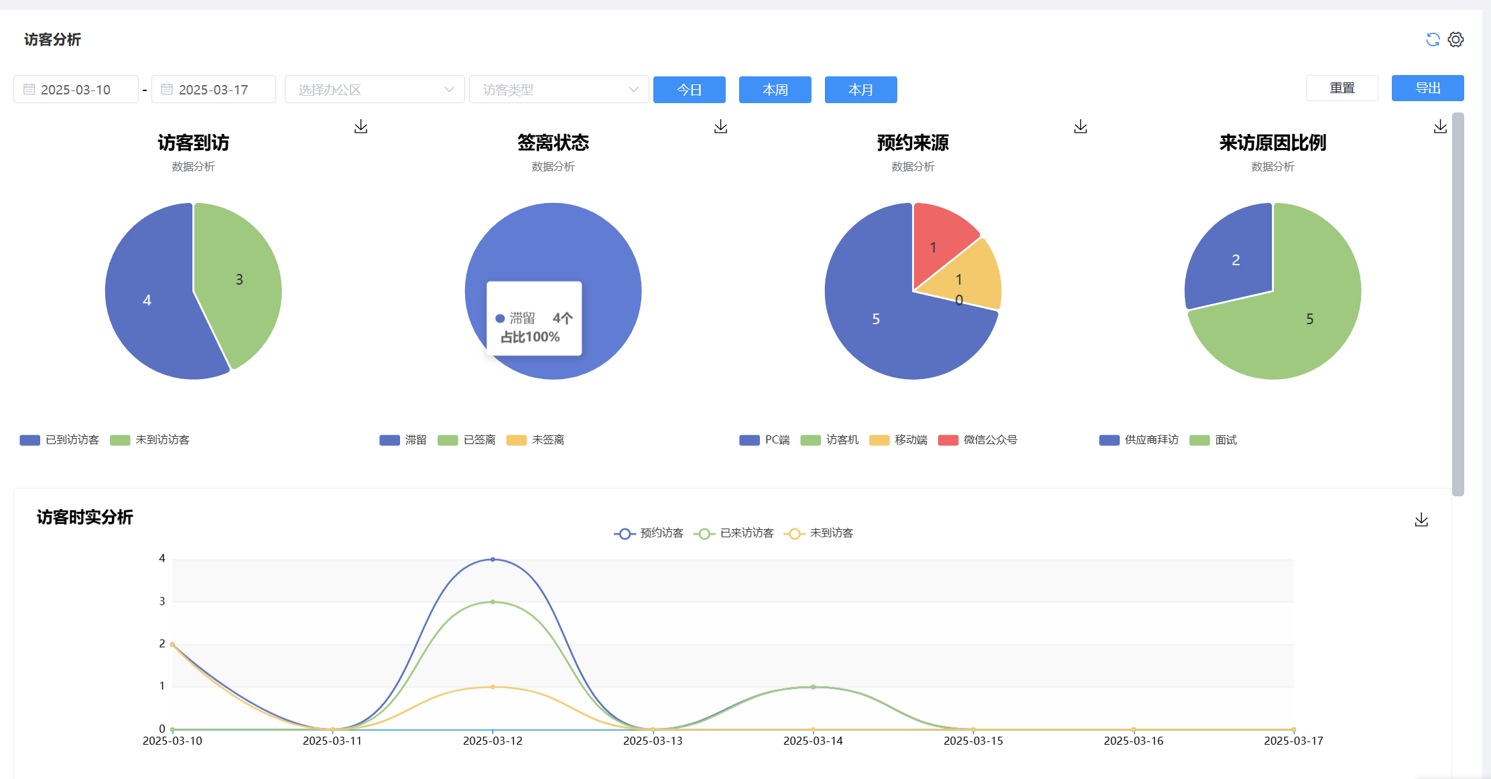This screenshot has height=779, width=1491.
Task: Toggle 已到访访客 legend item
Action: [x=60, y=440]
